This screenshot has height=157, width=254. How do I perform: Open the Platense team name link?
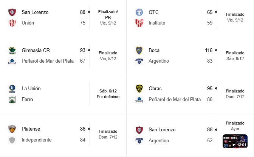(31, 129)
